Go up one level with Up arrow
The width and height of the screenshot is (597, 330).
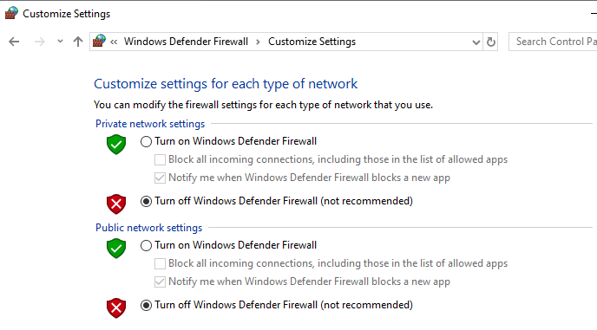click(x=78, y=42)
